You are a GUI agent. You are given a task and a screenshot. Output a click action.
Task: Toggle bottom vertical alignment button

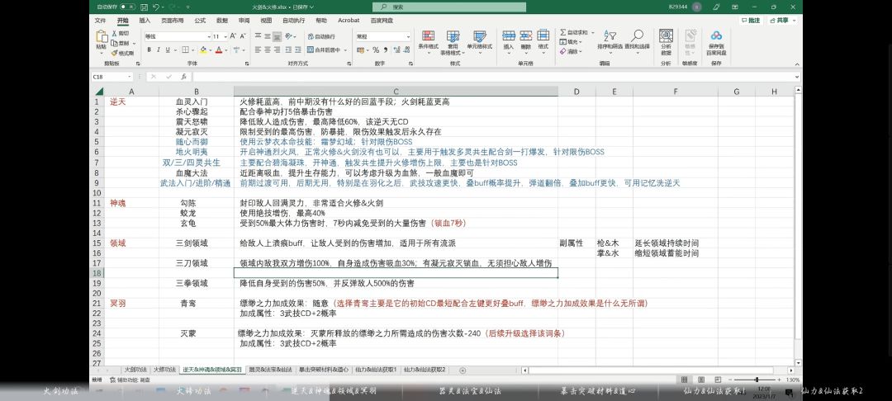(277, 36)
